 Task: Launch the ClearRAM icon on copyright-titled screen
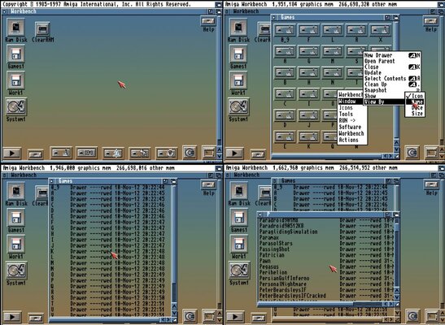tap(43, 29)
